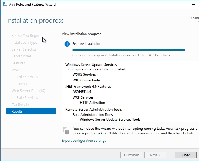199x161 pixels.
Task: Click the WID Connectivity entry
Action: coord(86,80)
